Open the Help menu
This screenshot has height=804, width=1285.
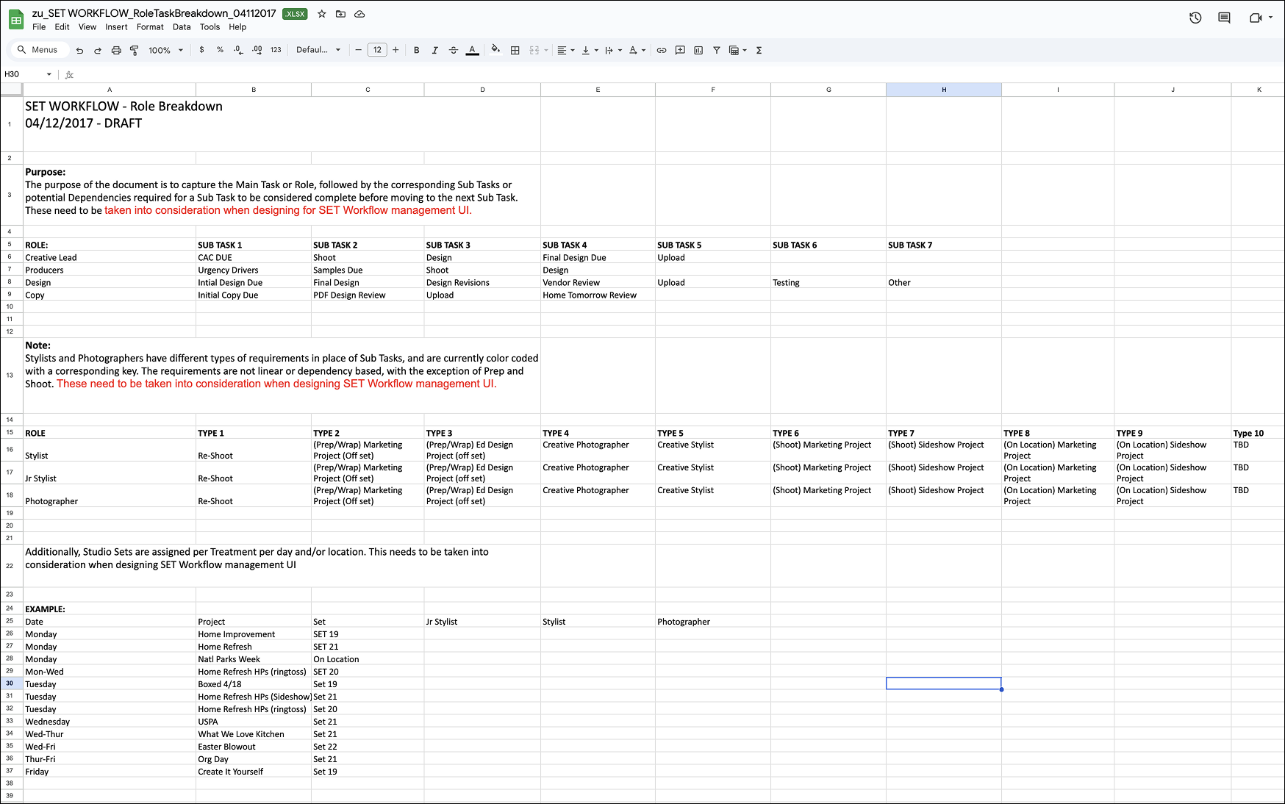(237, 27)
